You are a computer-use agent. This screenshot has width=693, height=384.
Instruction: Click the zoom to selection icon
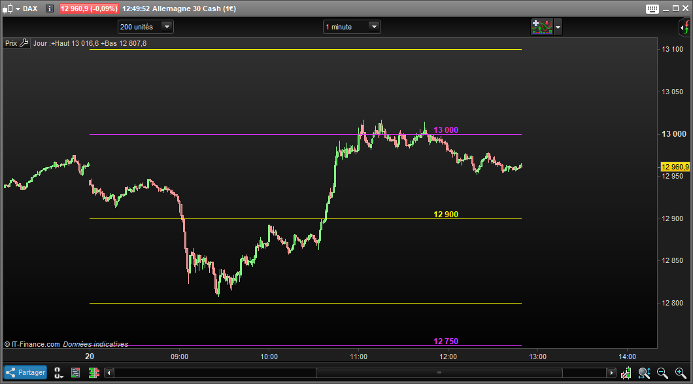point(644,373)
